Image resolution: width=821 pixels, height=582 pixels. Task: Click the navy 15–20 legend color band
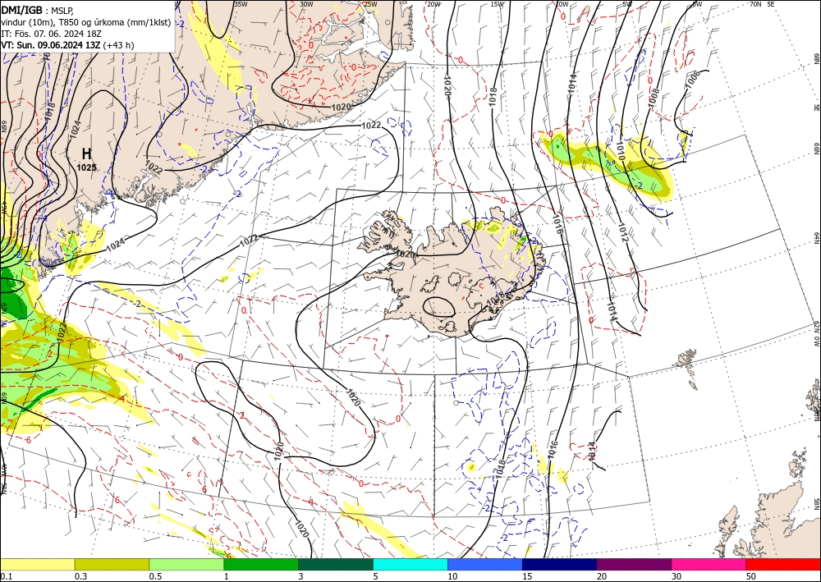560,564
